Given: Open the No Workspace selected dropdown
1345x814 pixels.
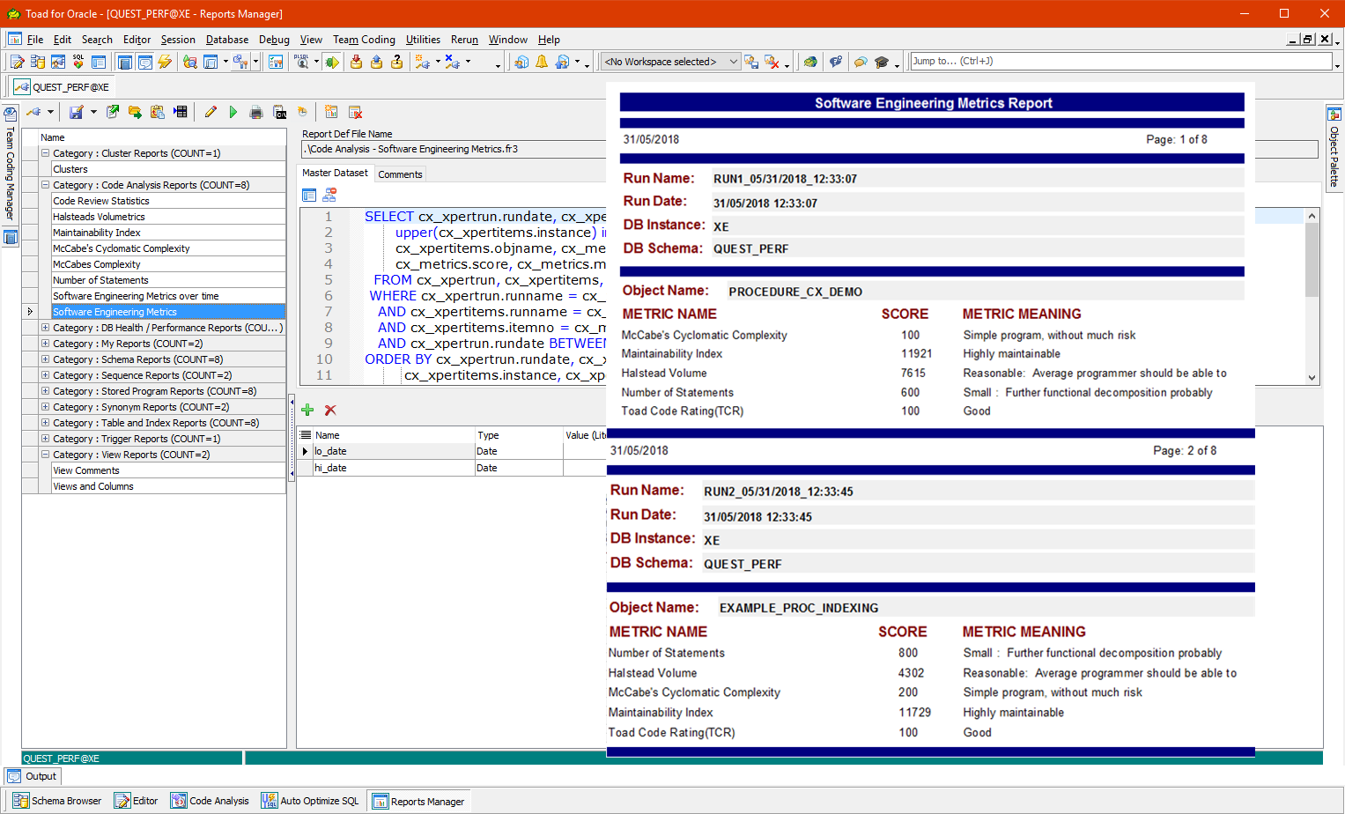Looking at the screenshot, I should 670,62.
